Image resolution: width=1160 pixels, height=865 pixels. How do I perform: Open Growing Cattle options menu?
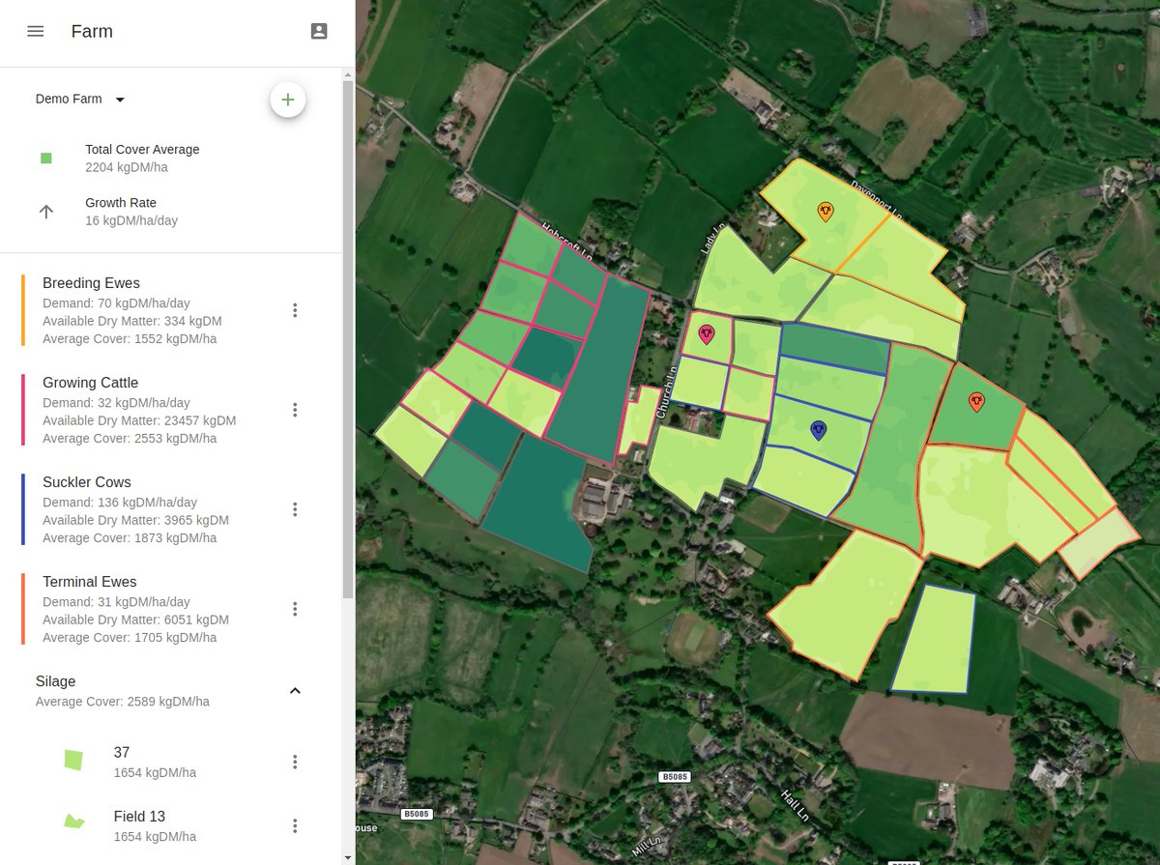pos(295,410)
